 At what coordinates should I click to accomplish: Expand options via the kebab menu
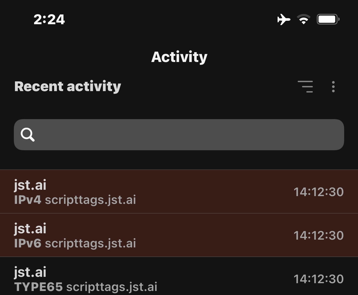[333, 87]
